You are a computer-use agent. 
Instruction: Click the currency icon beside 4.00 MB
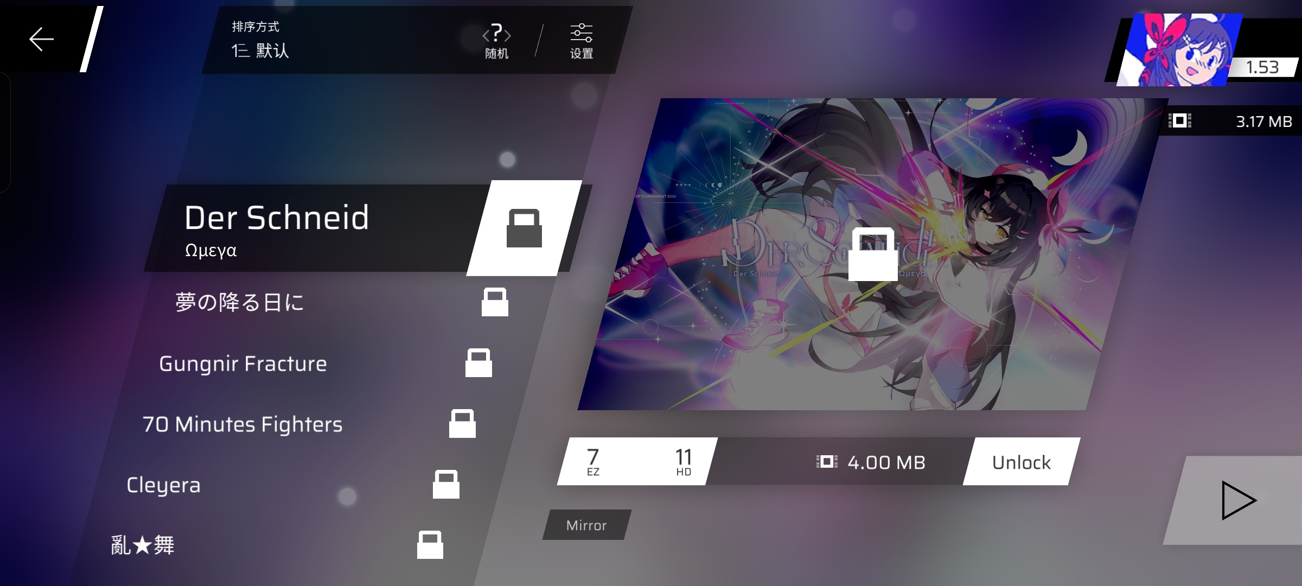(x=827, y=462)
